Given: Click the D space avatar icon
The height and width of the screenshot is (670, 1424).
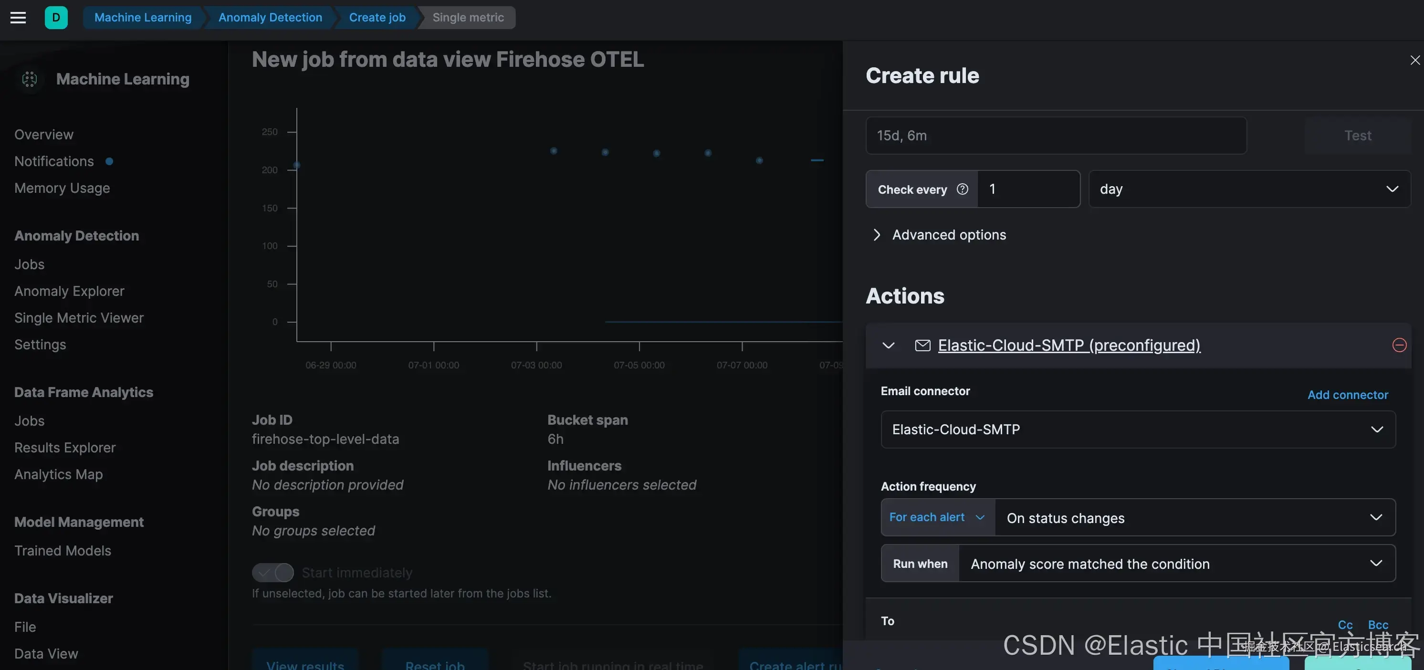Looking at the screenshot, I should pyautogui.click(x=56, y=17).
